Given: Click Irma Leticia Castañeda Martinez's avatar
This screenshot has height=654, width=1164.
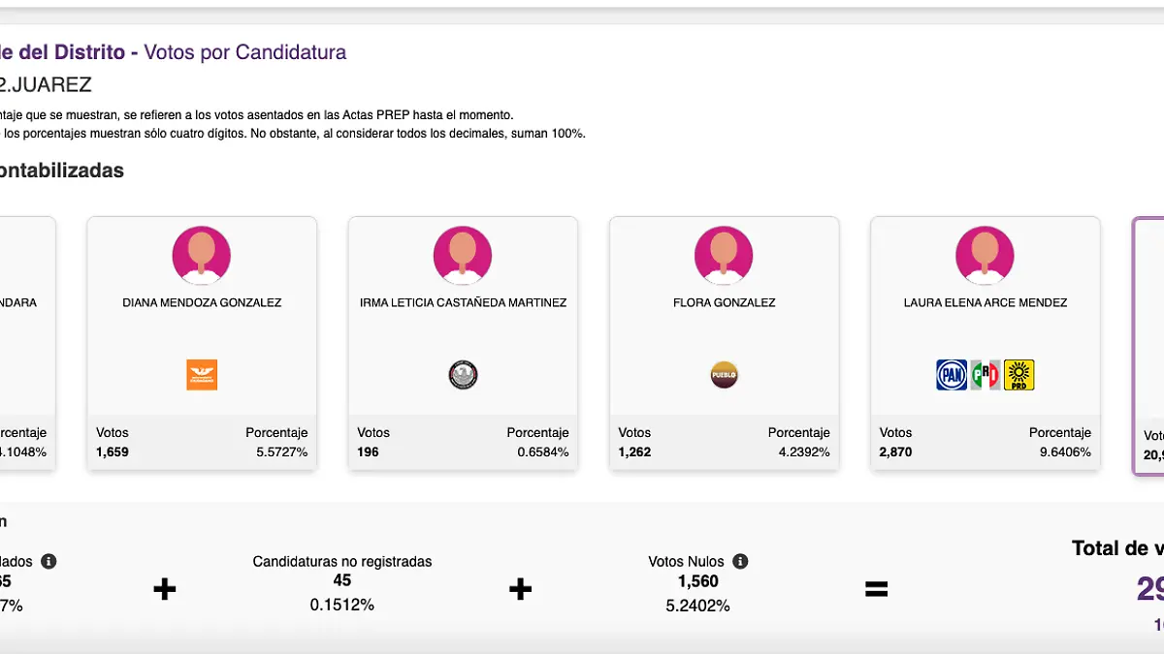Looking at the screenshot, I should [x=463, y=256].
